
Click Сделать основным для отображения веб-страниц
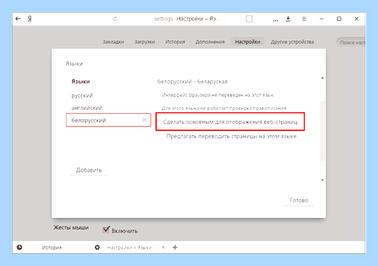point(230,122)
